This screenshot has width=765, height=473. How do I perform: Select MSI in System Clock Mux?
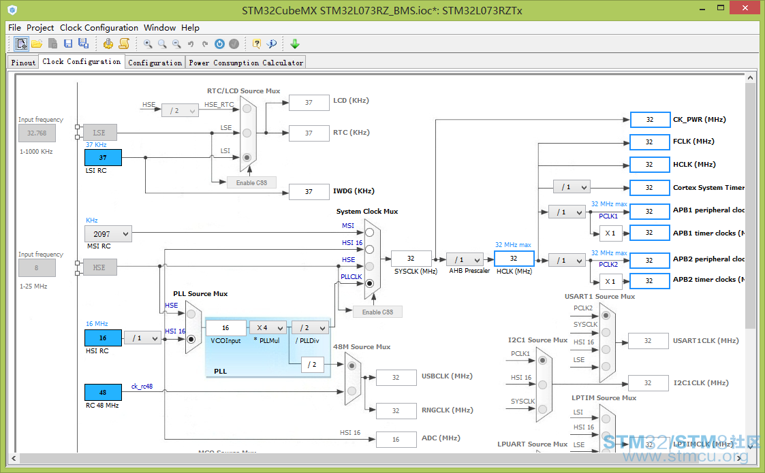(x=369, y=233)
